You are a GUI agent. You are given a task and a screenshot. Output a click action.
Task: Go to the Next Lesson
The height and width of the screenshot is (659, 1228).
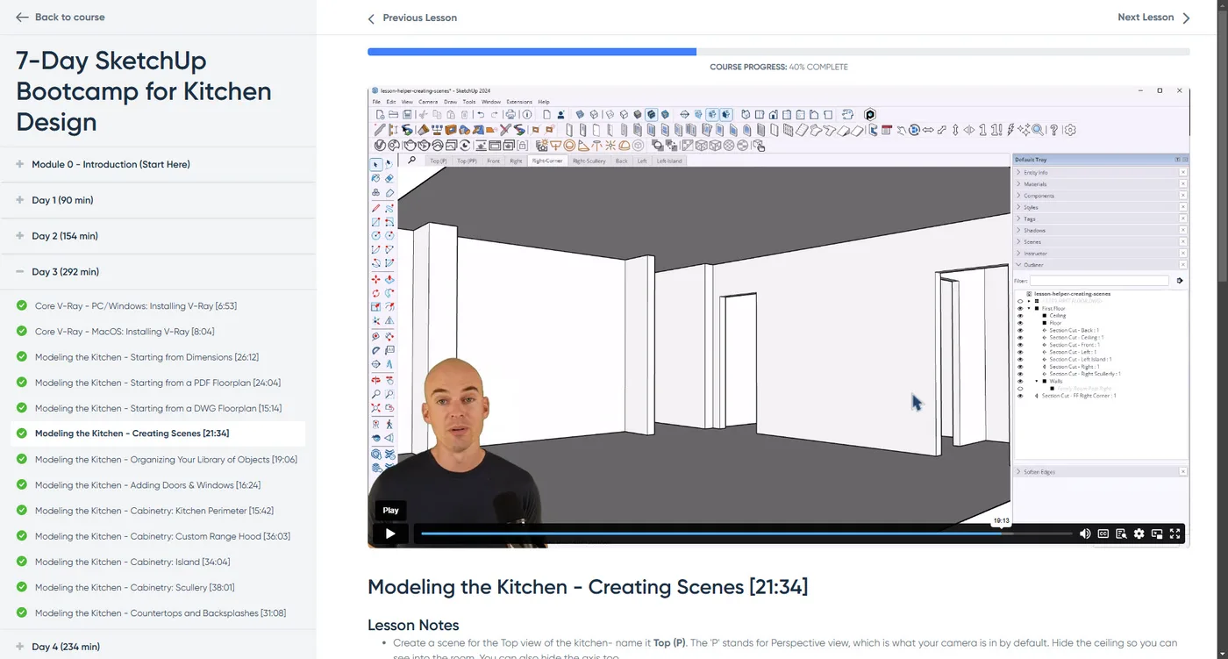click(1146, 17)
